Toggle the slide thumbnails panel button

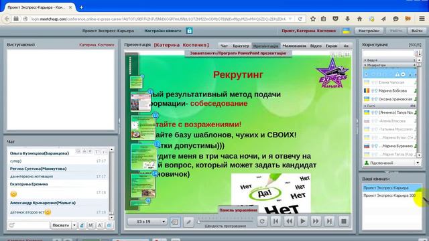click(x=175, y=222)
